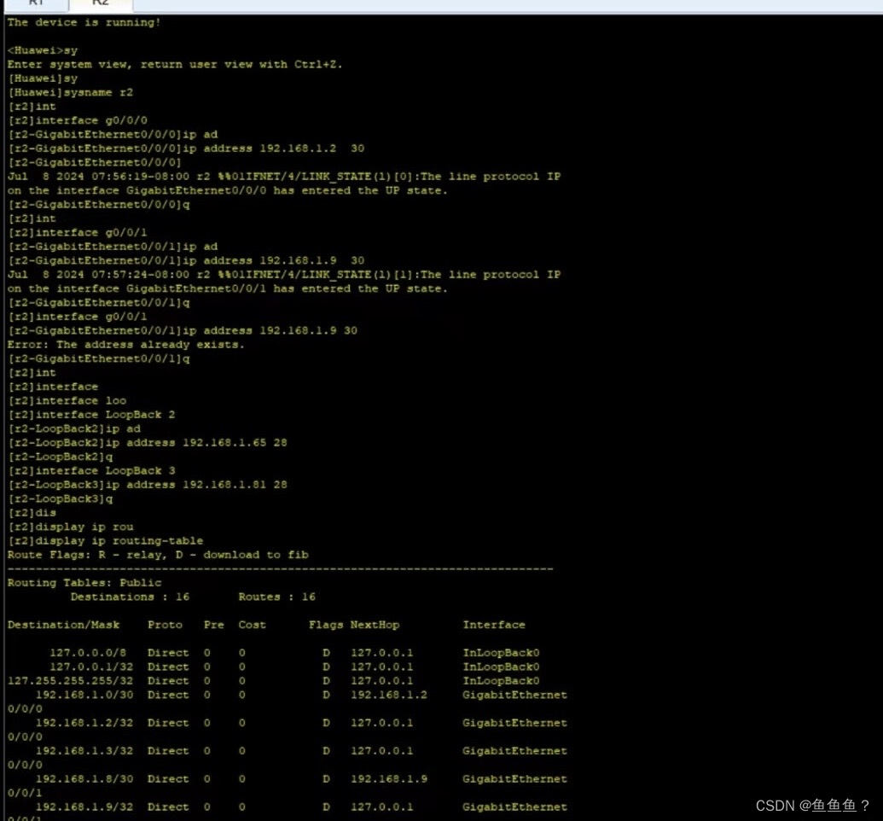Click NextHop '192.168.1.9' in 192.168.1.8/30 row
Screen dimensions: 883x821
click(x=389, y=779)
